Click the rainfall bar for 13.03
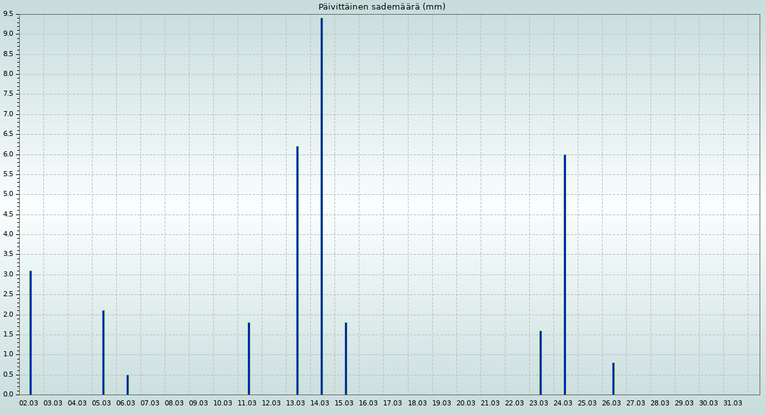 [297, 270]
